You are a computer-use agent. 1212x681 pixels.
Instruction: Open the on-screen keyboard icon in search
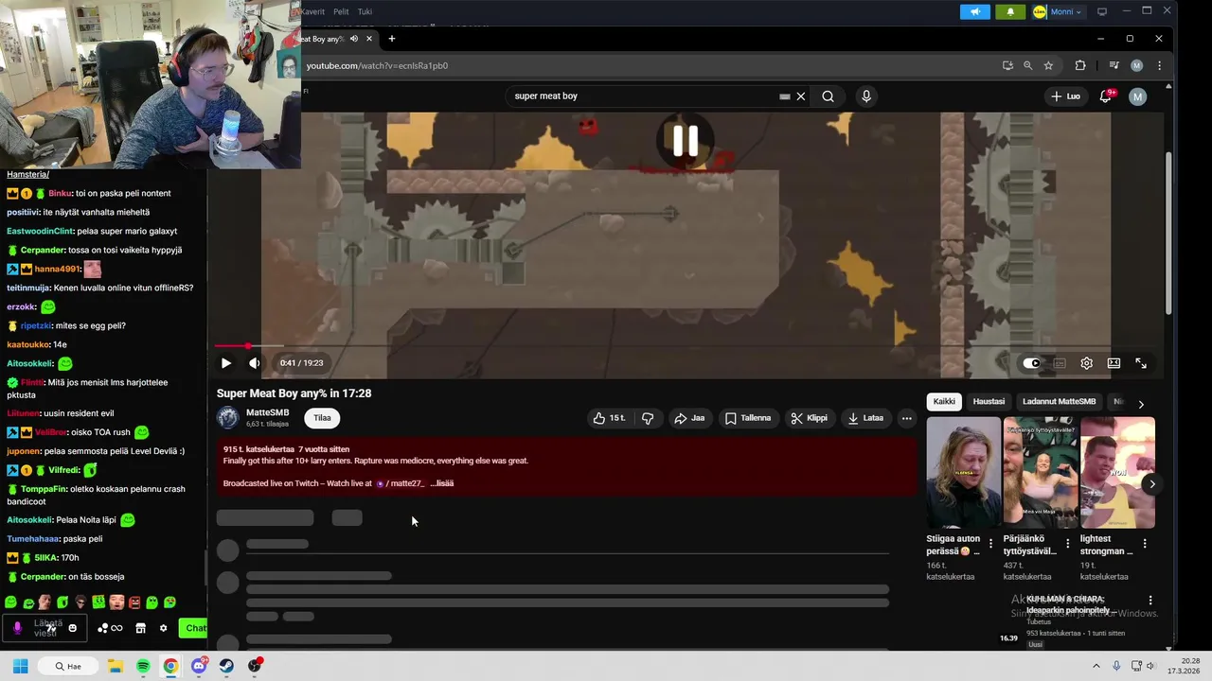point(785,96)
